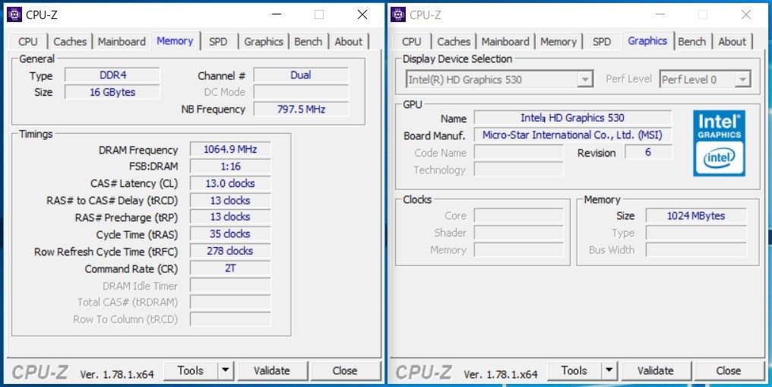Screen dimensions: 772x387
Task: Click Cycle Time value 35 clocks
Action: 230,234
